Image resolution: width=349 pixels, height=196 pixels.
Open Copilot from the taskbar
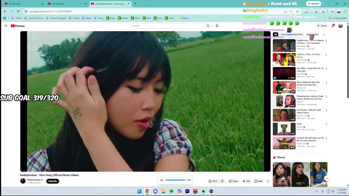(x=179, y=191)
